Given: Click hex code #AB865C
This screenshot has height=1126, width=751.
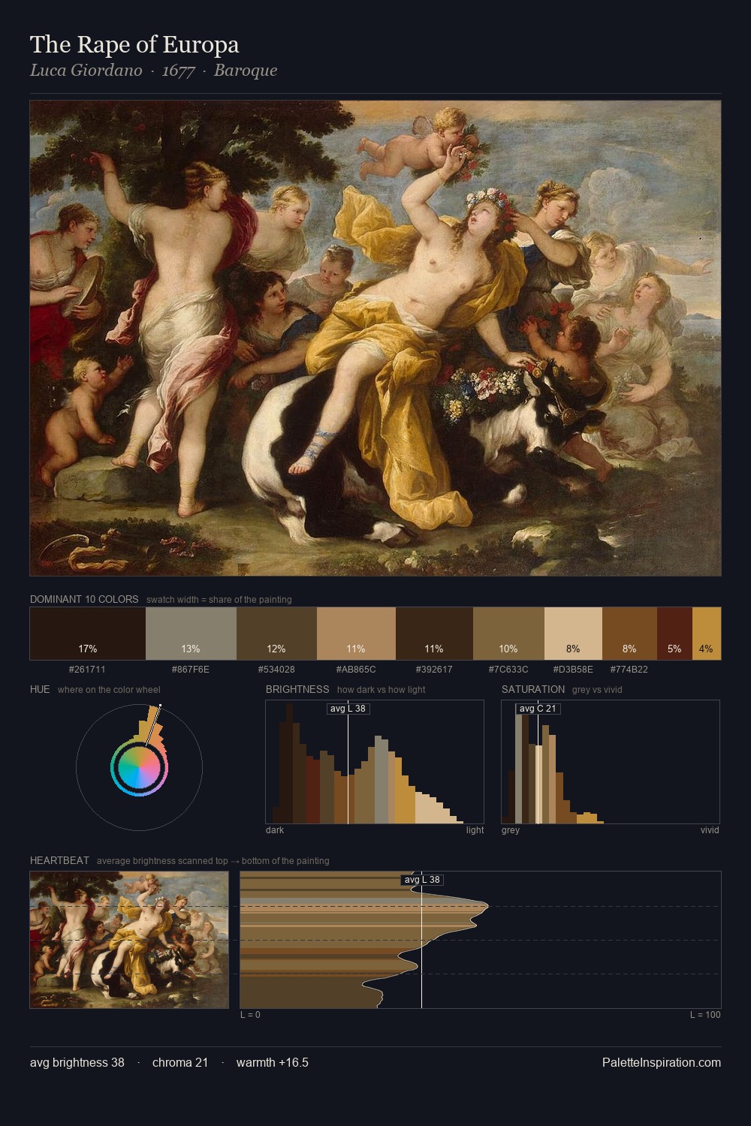Looking at the screenshot, I should click(356, 670).
